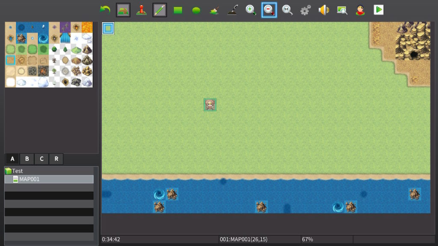438x246 pixels.
Task: Switch to tileset tab R
Action: coord(56,159)
